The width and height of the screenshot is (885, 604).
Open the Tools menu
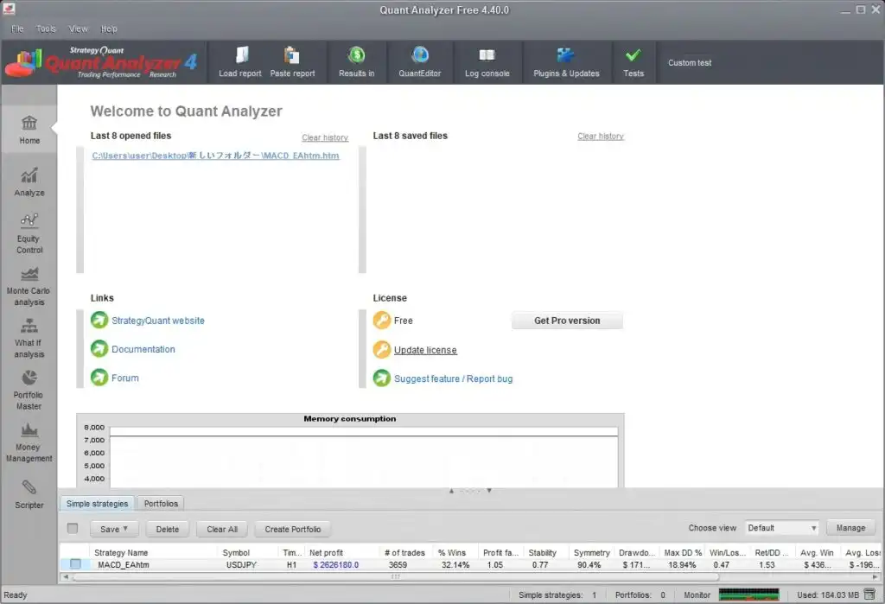[46, 29]
